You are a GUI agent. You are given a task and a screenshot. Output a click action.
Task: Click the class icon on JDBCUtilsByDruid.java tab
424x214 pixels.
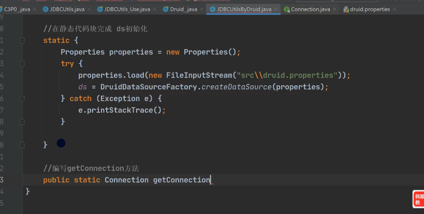pos(213,9)
